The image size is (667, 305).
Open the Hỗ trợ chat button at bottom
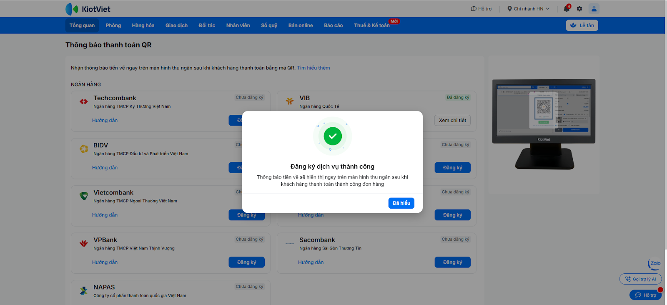(645, 295)
